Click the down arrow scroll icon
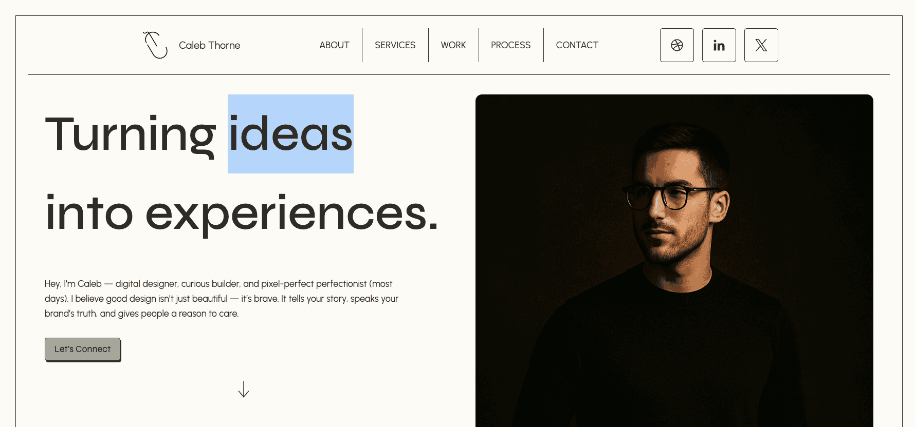 [244, 389]
